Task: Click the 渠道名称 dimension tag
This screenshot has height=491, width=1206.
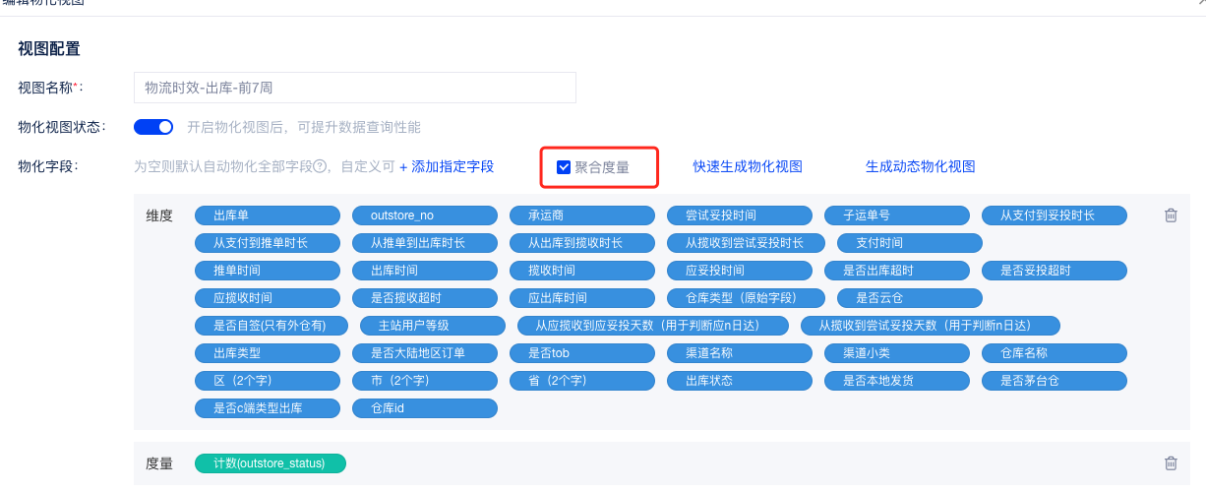Action: point(740,353)
